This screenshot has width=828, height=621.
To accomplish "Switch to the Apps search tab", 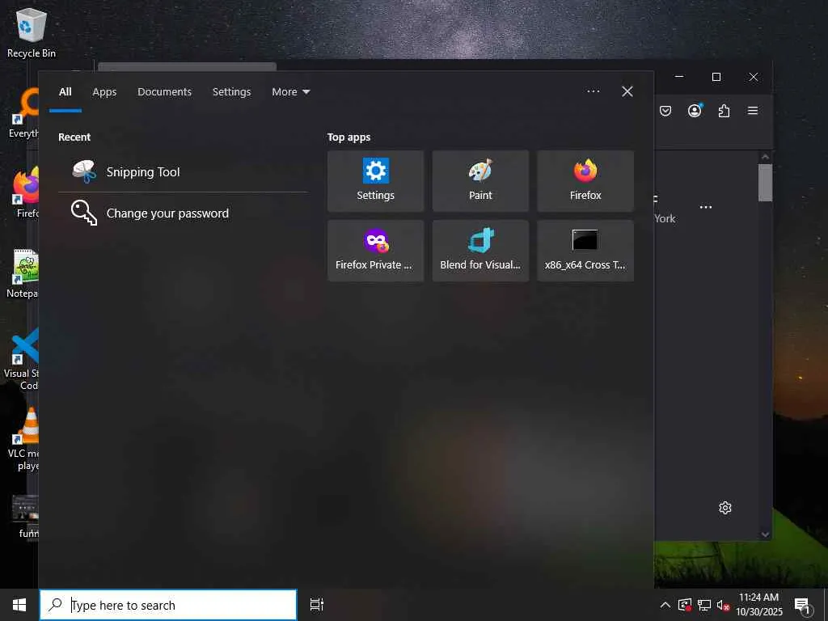I will (x=104, y=92).
